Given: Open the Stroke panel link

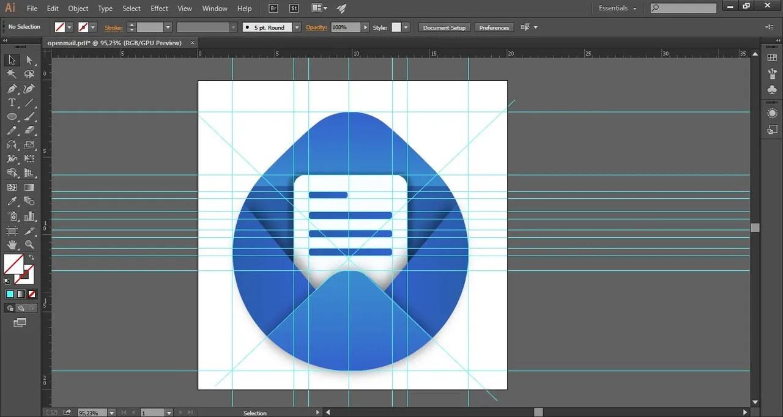Looking at the screenshot, I should pos(114,28).
